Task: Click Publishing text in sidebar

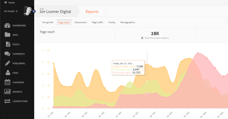Action: pyautogui.click(x=19, y=63)
